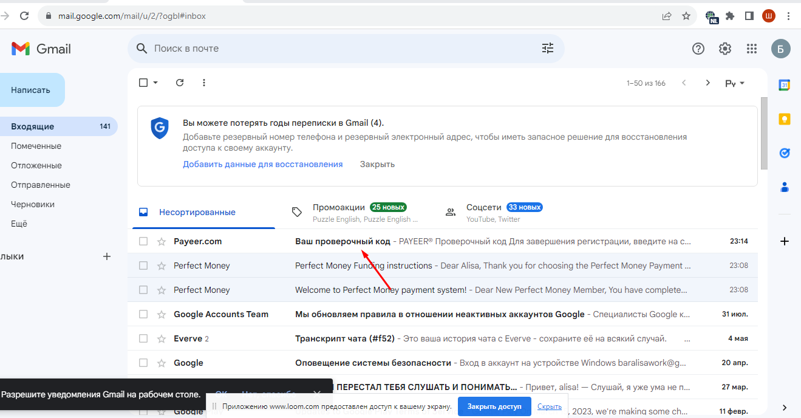Click the inbox vertical scrollbar

pyautogui.click(x=764, y=134)
